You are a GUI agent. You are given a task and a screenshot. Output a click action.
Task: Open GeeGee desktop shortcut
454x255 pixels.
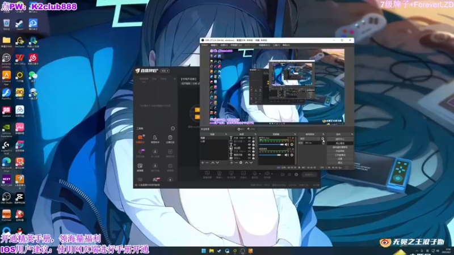[6, 111]
